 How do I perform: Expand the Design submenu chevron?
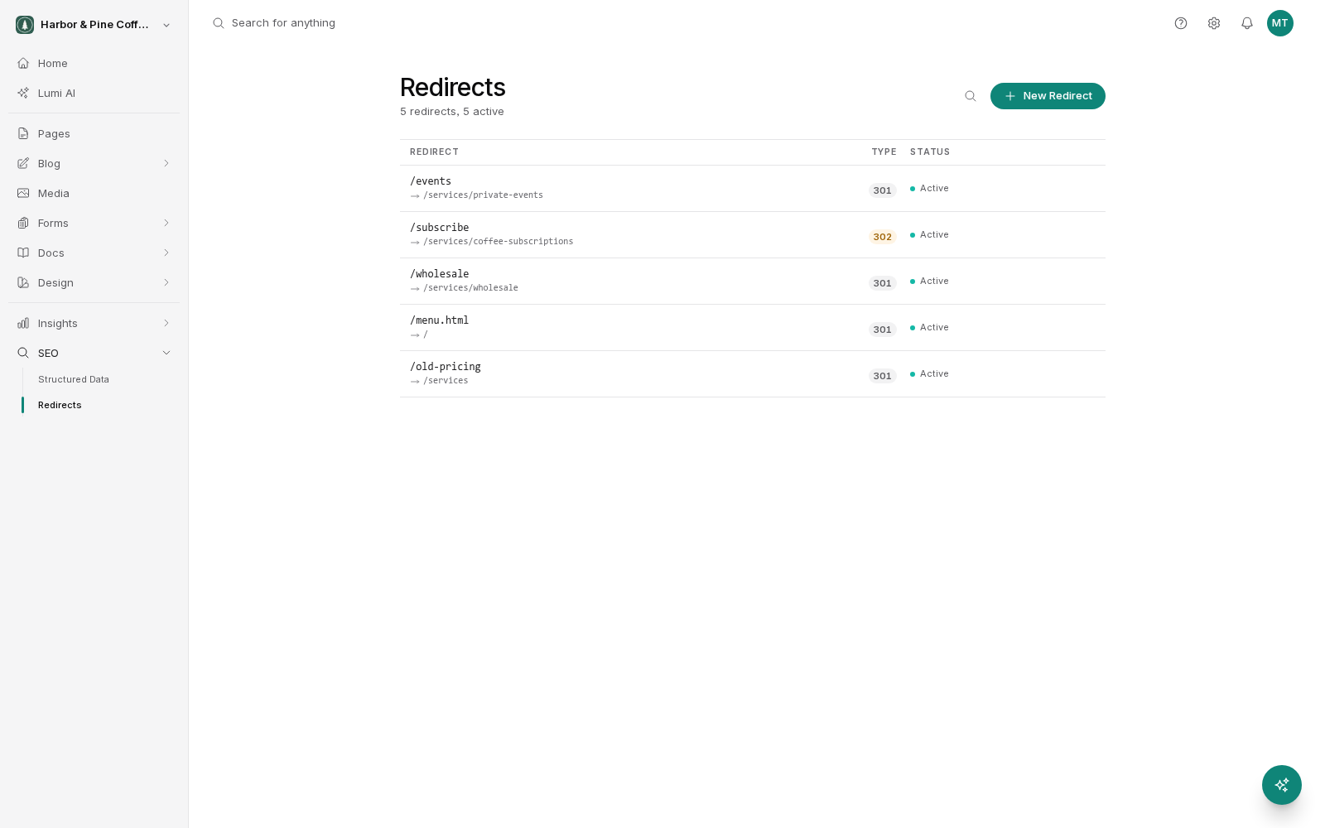point(166,282)
